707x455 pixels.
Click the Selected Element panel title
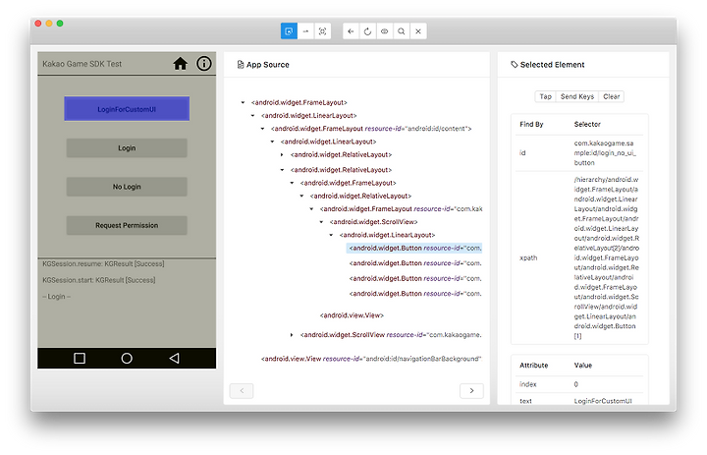pyautogui.click(x=552, y=65)
